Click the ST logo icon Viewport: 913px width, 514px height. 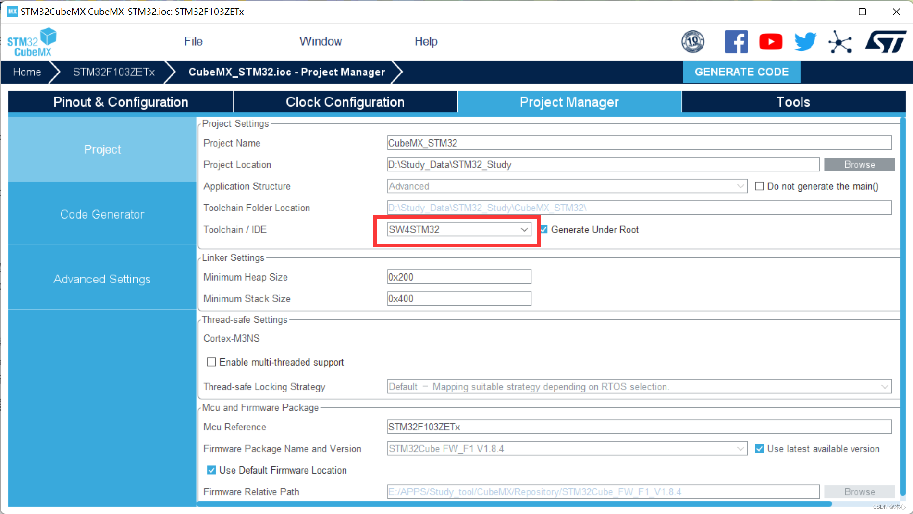(885, 42)
